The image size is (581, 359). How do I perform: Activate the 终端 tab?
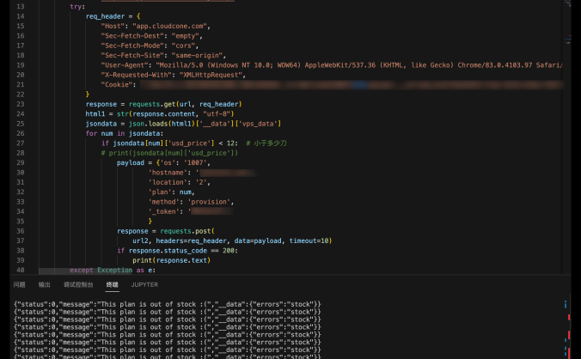tap(112, 284)
